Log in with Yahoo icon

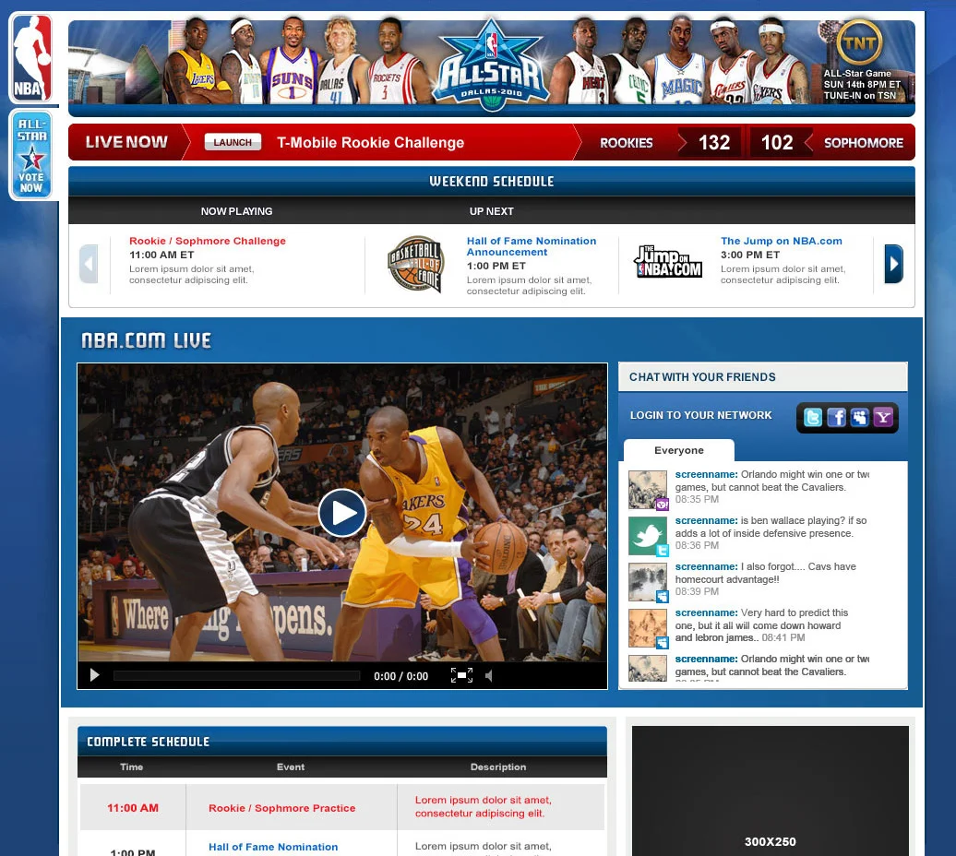[883, 417]
